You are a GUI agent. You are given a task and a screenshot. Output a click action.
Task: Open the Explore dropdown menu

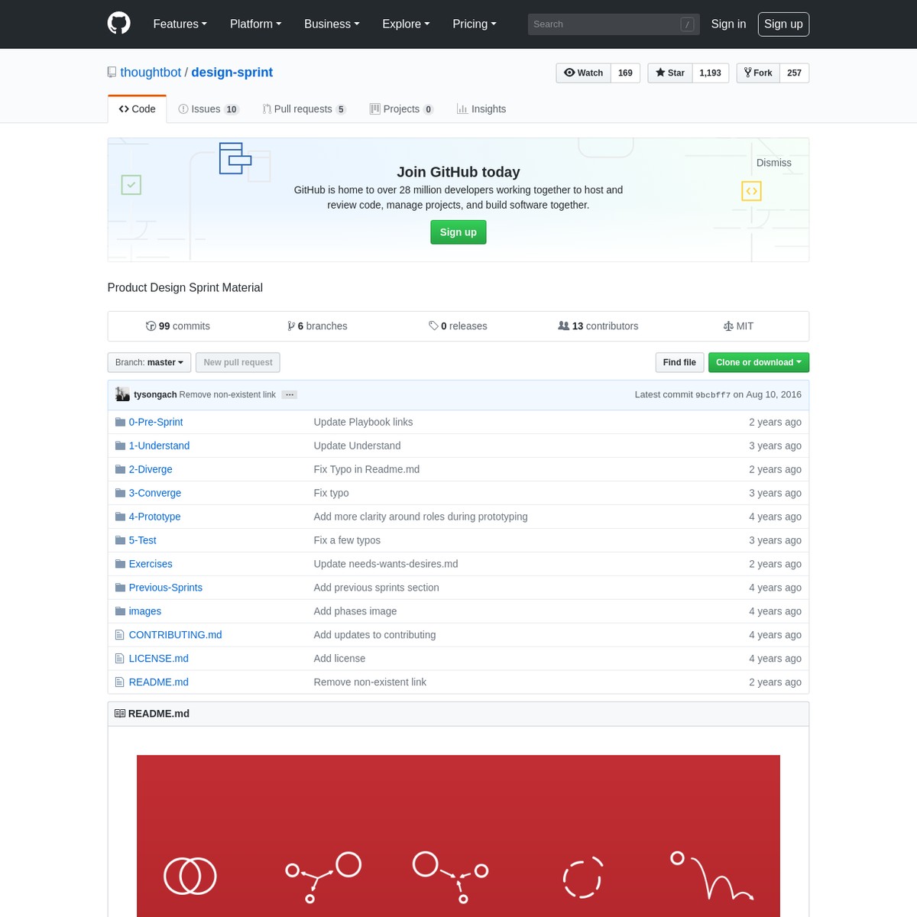(406, 24)
